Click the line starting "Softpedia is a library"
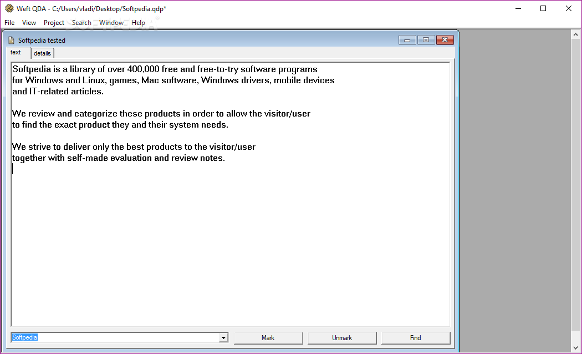The image size is (582, 354). click(x=165, y=69)
